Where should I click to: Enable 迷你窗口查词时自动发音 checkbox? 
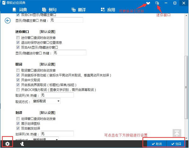coord(18,38)
